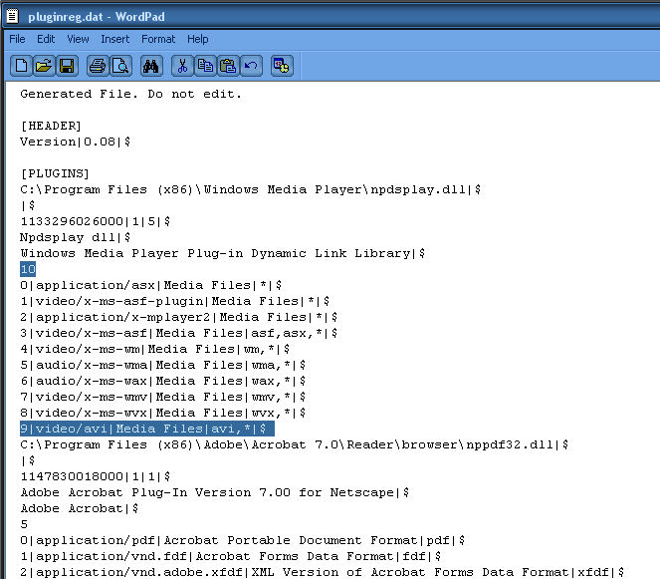660x579 pixels.
Task: Click the '1147830018000|1|1|$' line
Action: pyautogui.click(x=96, y=476)
